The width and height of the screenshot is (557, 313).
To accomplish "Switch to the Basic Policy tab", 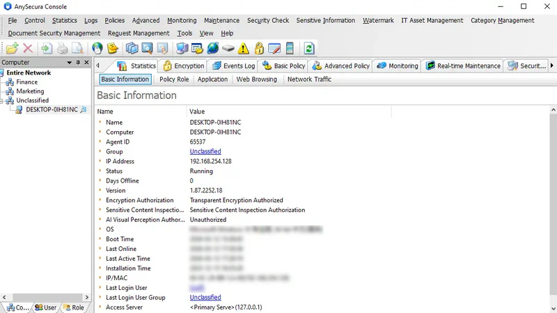I will click(283, 66).
